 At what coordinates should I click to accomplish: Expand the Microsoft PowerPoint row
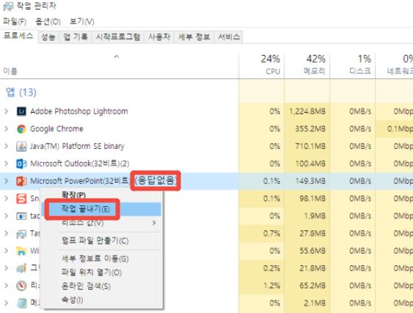coord(7,181)
